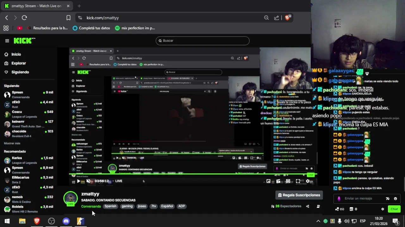Jump to LIVE in the player
This screenshot has width=405, height=227.
click(119, 181)
